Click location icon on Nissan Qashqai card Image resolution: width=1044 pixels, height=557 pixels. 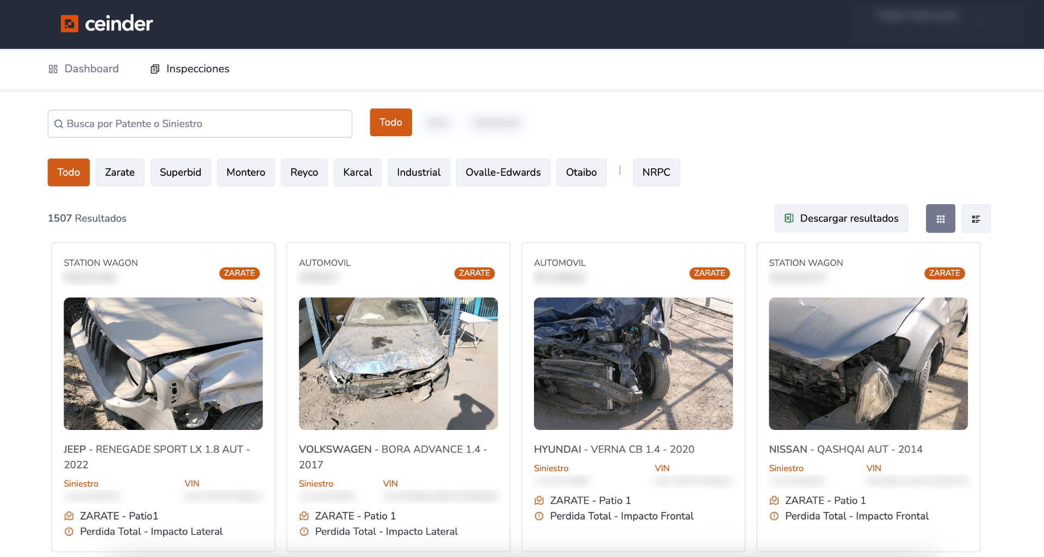tap(774, 501)
